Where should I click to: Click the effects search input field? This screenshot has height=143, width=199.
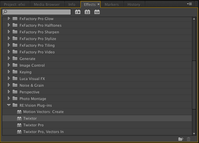(37, 12)
